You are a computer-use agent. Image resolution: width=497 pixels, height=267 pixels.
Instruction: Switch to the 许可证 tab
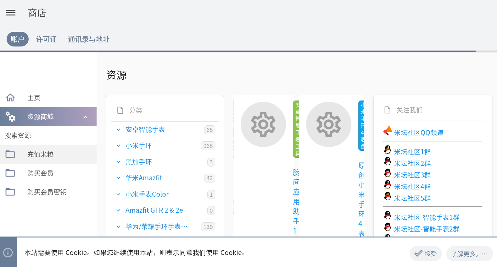pyautogui.click(x=46, y=39)
